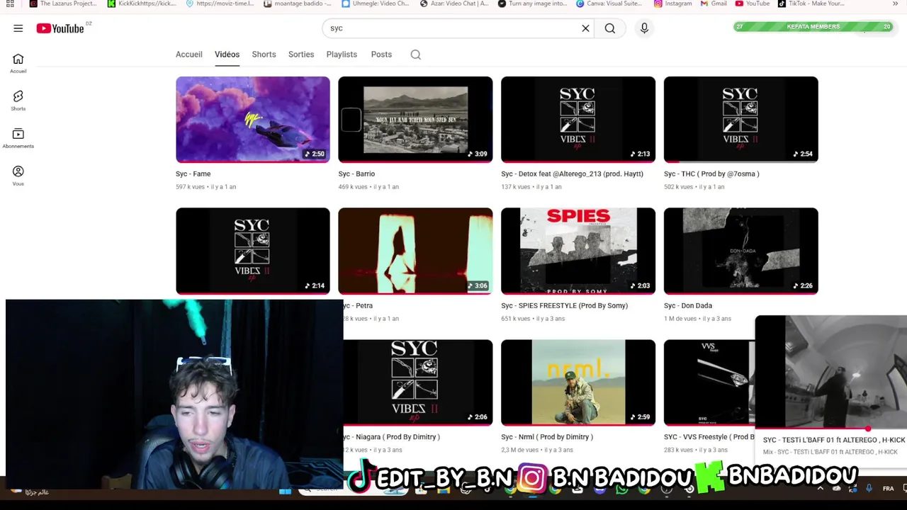Play the Syc - THC thumbnail

coord(741,120)
